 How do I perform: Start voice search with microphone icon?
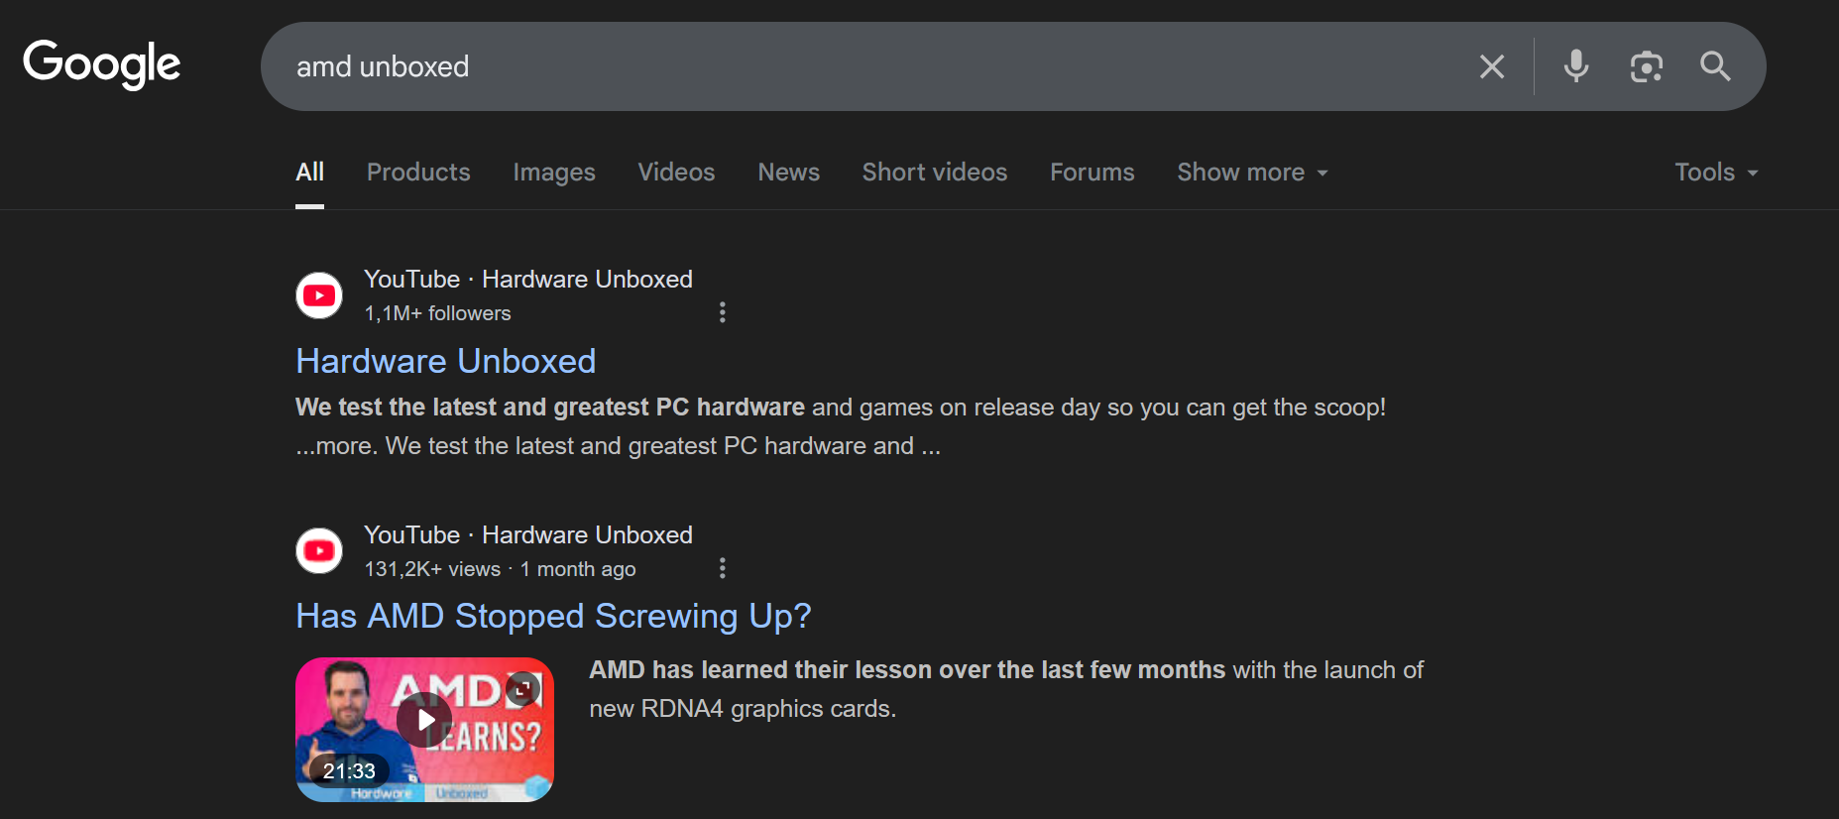point(1576,66)
